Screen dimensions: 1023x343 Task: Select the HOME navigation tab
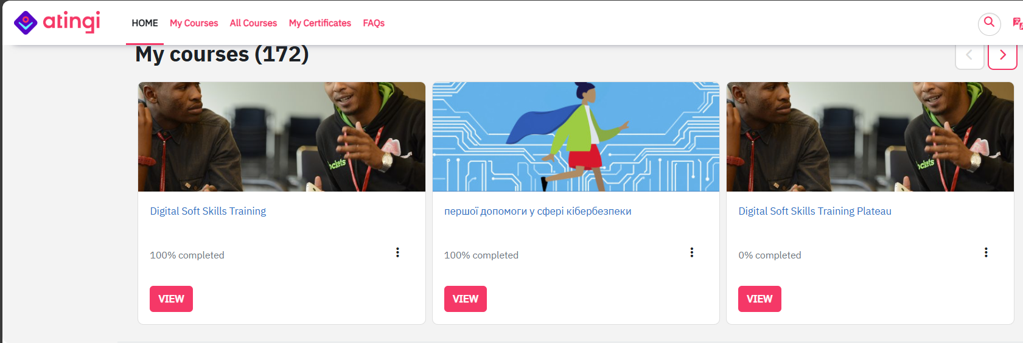coord(145,23)
